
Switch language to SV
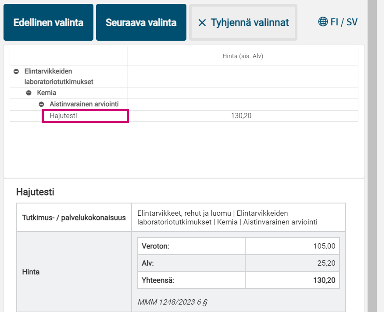[x=352, y=21]
